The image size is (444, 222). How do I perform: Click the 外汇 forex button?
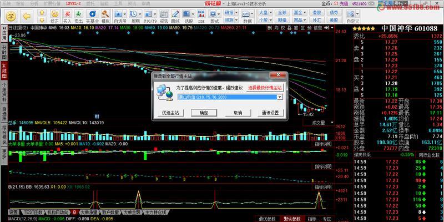[x=317, y=20]
